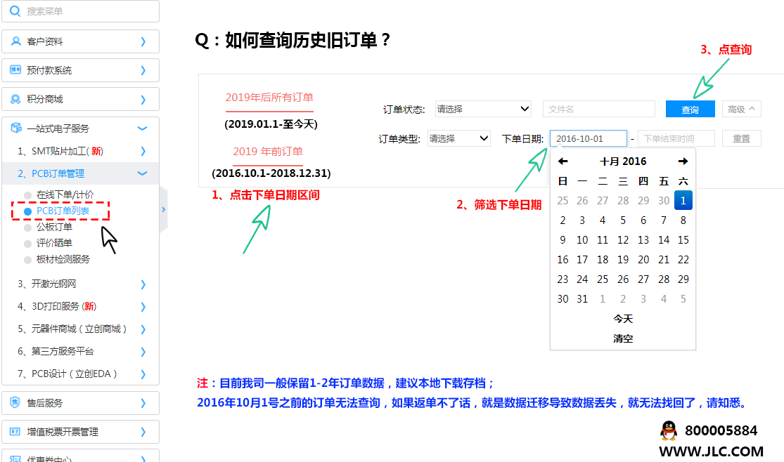
Task: Pick greyed day 28 of previous month
Action: tap(623, 200)
